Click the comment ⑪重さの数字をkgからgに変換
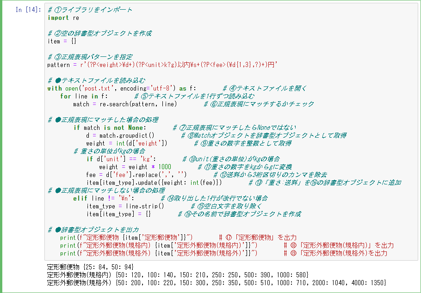This screenshot has width=421, height=293. (244, 167)
